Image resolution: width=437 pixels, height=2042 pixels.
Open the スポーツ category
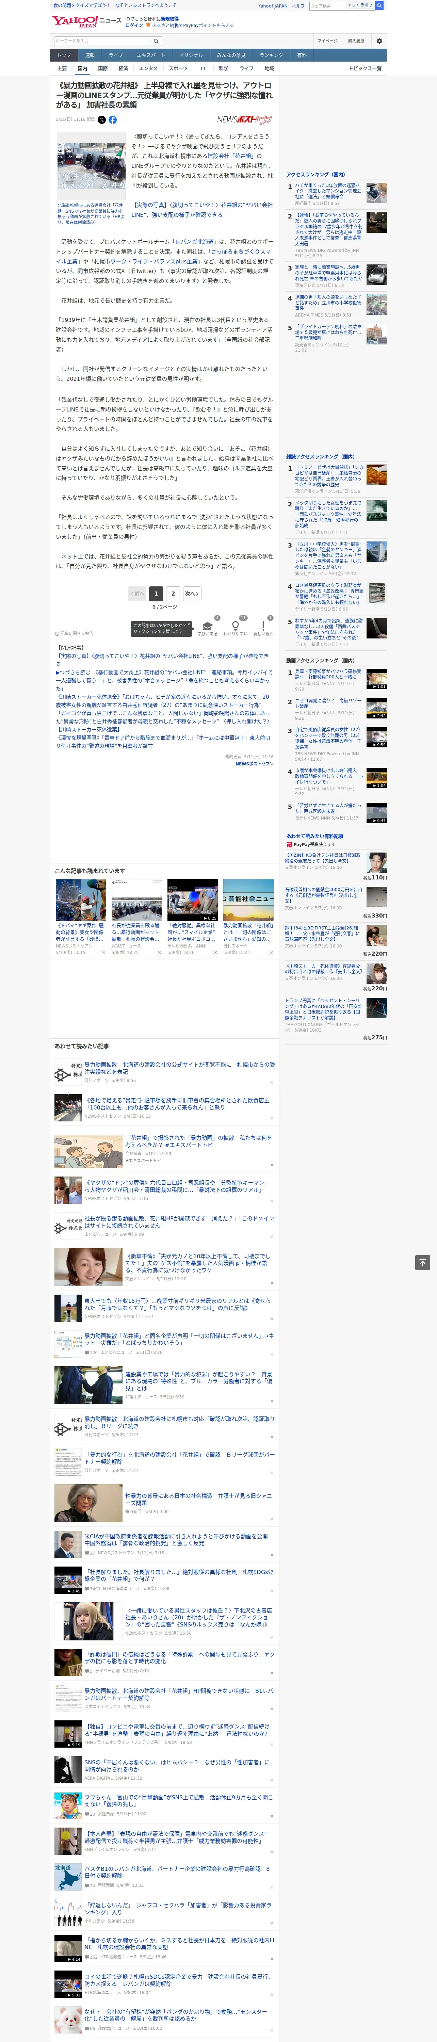(x=178, y=68)
